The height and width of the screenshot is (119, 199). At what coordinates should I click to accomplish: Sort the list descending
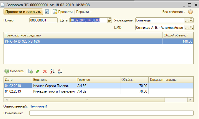coord(60,71)
